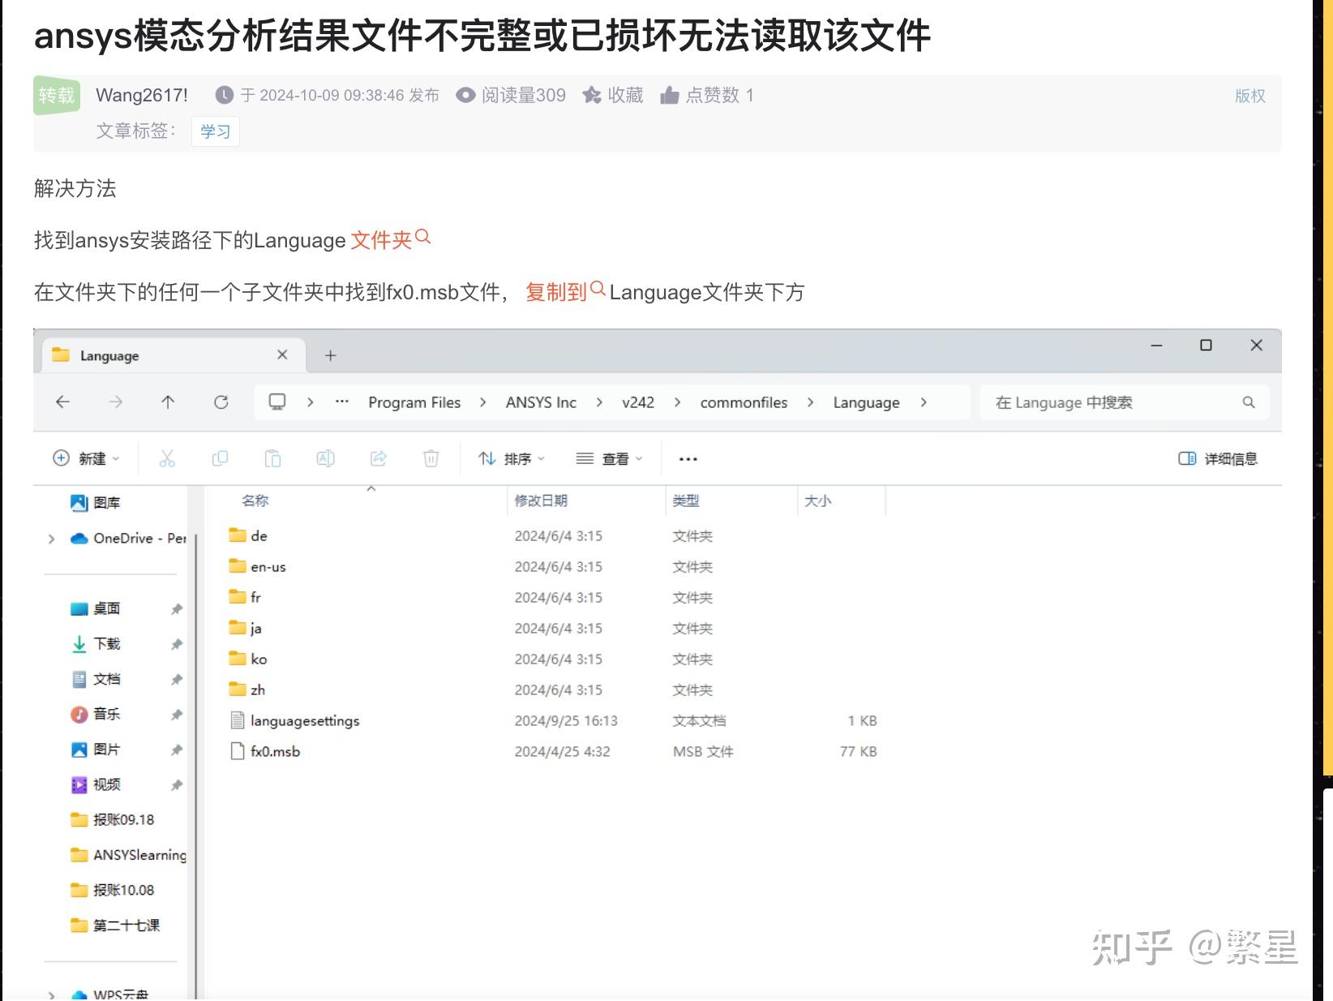
Task: Click Program Files in address bar
Action: [414, 402]
